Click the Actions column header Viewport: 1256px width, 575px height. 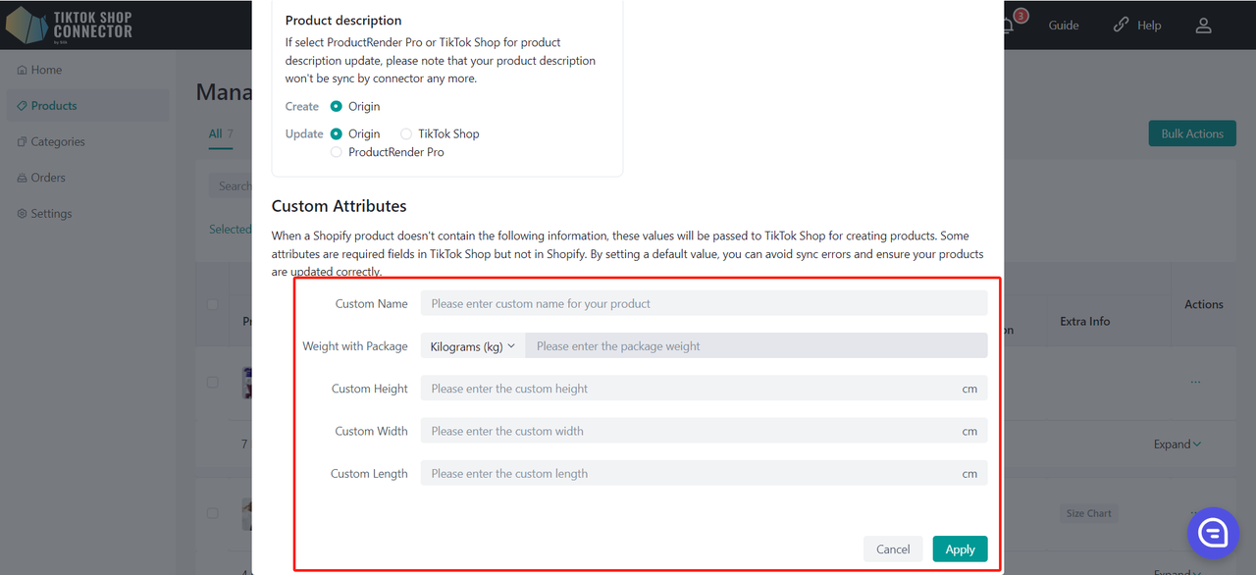[1204, 304]
